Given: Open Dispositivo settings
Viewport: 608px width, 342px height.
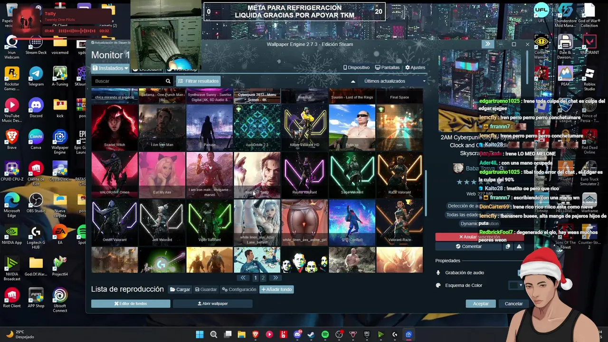Looking at the screenshot, I should click(x=356, y=67).
